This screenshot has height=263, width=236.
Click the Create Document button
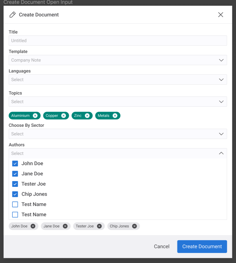click(x=202, y=246)
